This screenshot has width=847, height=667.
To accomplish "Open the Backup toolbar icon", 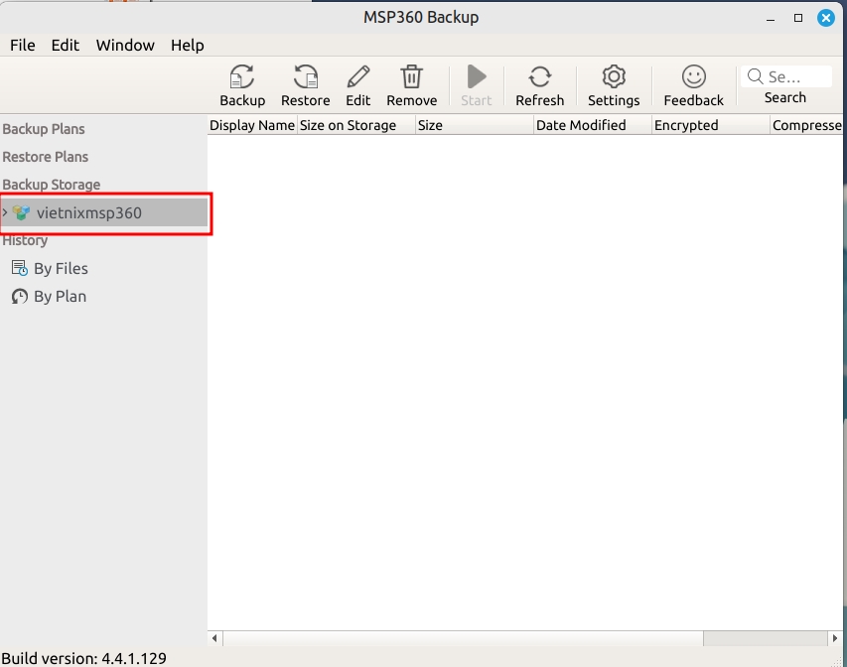I will click(x=242, y=76).
